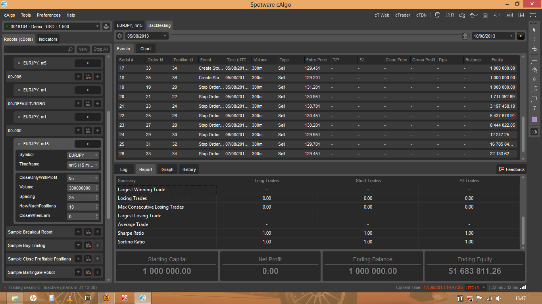Screen dimensions: 542x304
Task: Select the horizontal line drawing tool
Action: (x=534, y=61)
